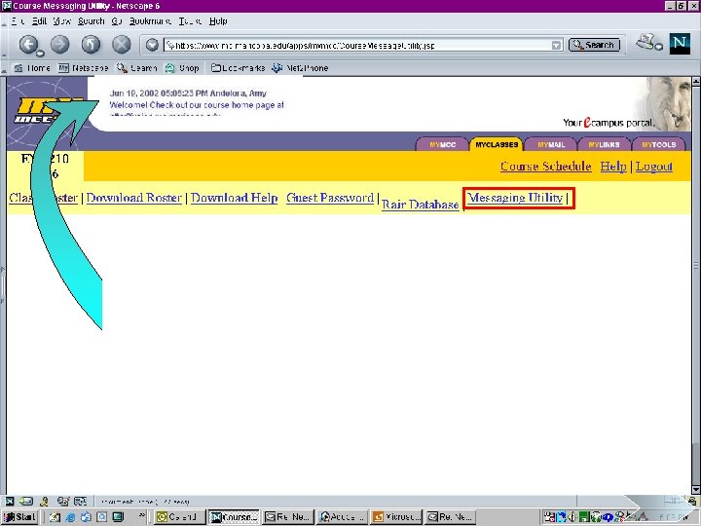The height and width of the screenshot is (526, 701).
Task: Open the Rair Database link
Action: 421,205
